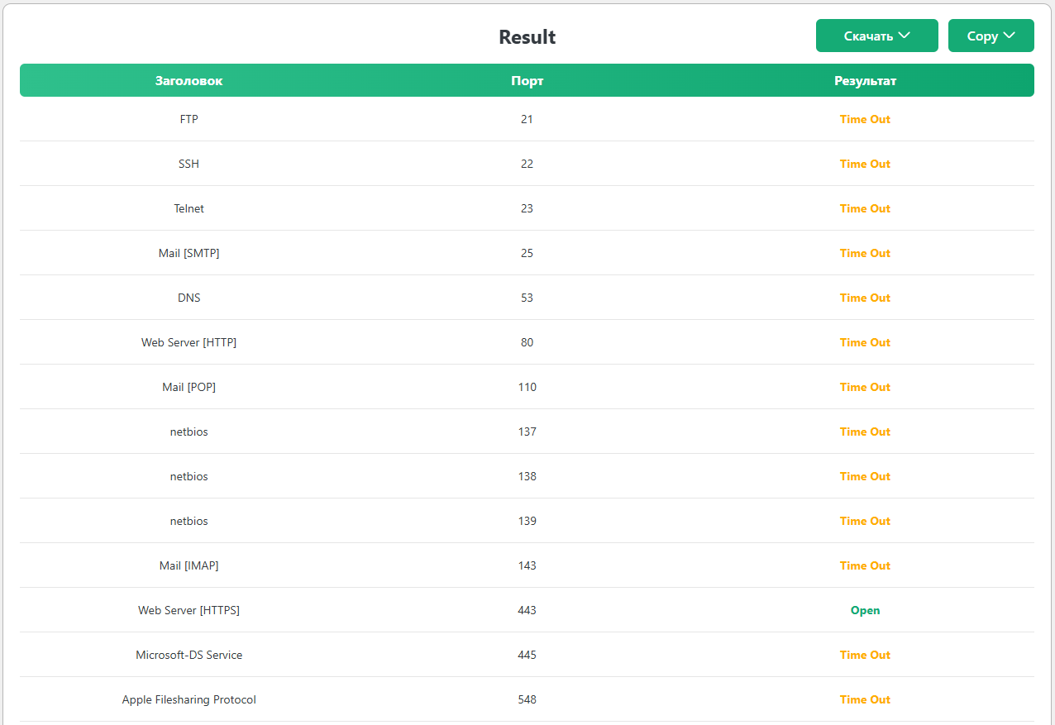Viewport: 1055px width, 725px height.
Task: Click the Результат column header
Action: [865, 81]
